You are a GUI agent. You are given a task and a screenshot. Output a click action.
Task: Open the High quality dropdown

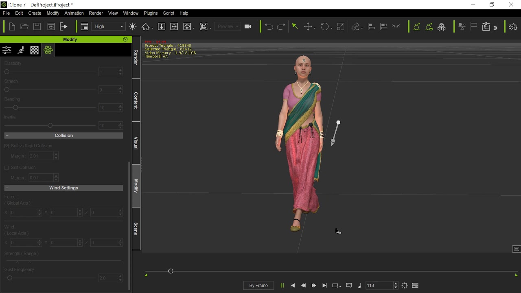109,26
